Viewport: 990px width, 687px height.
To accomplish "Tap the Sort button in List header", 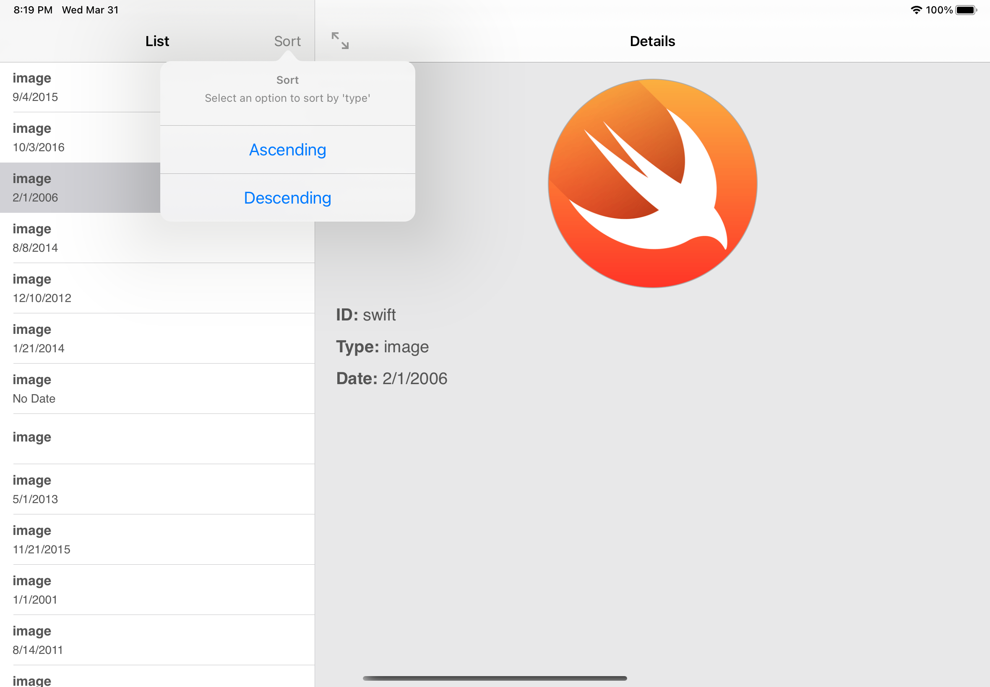I will [287, 41].
